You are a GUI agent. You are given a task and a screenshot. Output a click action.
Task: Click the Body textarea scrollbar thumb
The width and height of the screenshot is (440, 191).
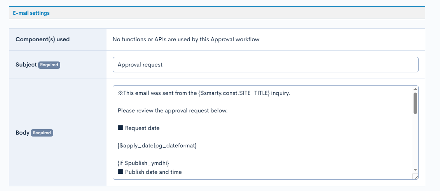point(415,103)
